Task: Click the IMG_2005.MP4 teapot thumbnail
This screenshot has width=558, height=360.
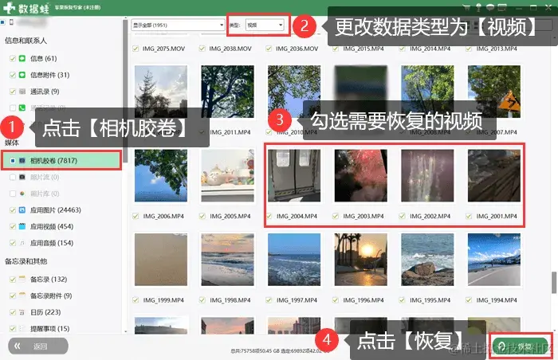Action: (227, 175)
